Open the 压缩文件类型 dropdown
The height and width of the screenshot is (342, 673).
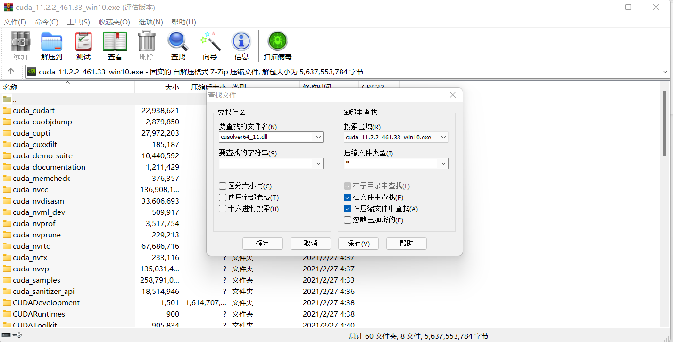point(443,163)
